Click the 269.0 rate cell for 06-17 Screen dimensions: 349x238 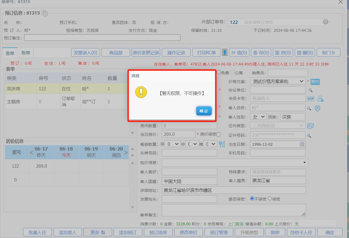(42, 166)
